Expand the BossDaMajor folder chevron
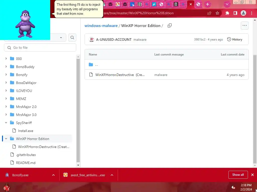This screenshot has height=192, width=257. (6, 82)
